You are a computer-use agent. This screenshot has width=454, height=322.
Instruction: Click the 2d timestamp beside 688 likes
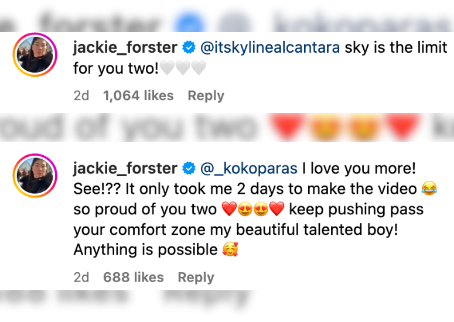pyautogui.click(x=81, y=278)
